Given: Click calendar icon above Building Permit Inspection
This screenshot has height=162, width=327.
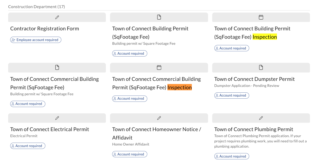Looking at the screenshot, I should (261, 17).
